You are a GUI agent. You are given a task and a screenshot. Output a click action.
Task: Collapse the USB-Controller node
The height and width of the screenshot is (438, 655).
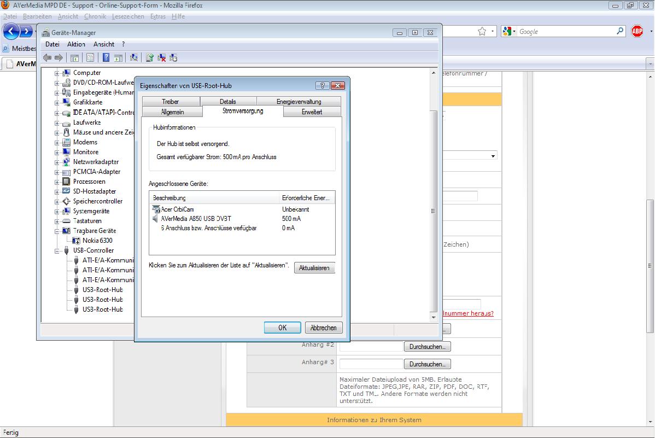[x=57, y=251]
